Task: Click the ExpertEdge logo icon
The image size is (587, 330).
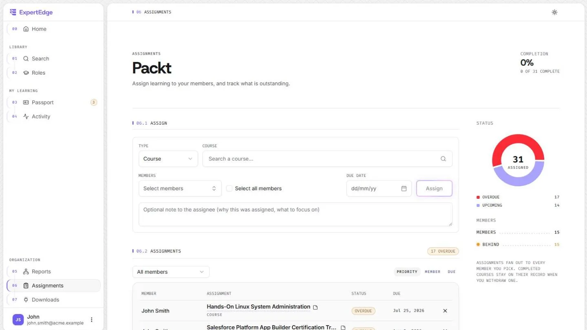Action: pos(13,12)
